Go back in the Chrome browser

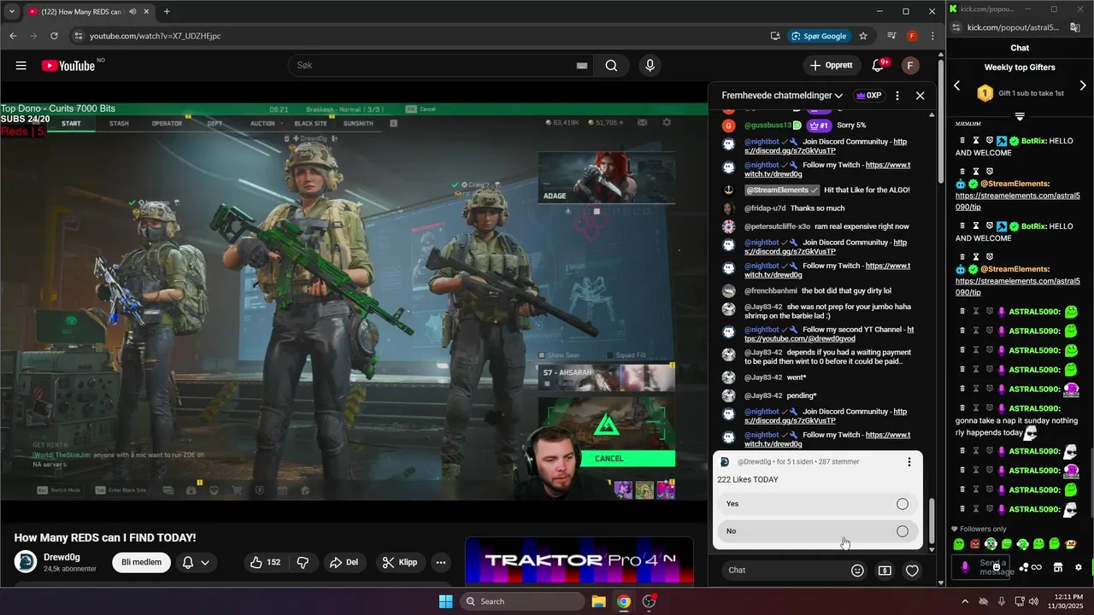coord(13,36)
